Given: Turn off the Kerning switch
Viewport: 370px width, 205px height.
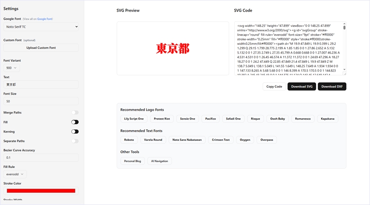Looking at the screenshot, I should point(75,132).
